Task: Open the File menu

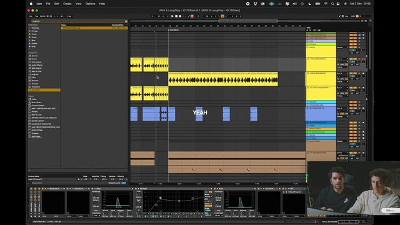Action: pyautogui.click(x=48, y=4)
